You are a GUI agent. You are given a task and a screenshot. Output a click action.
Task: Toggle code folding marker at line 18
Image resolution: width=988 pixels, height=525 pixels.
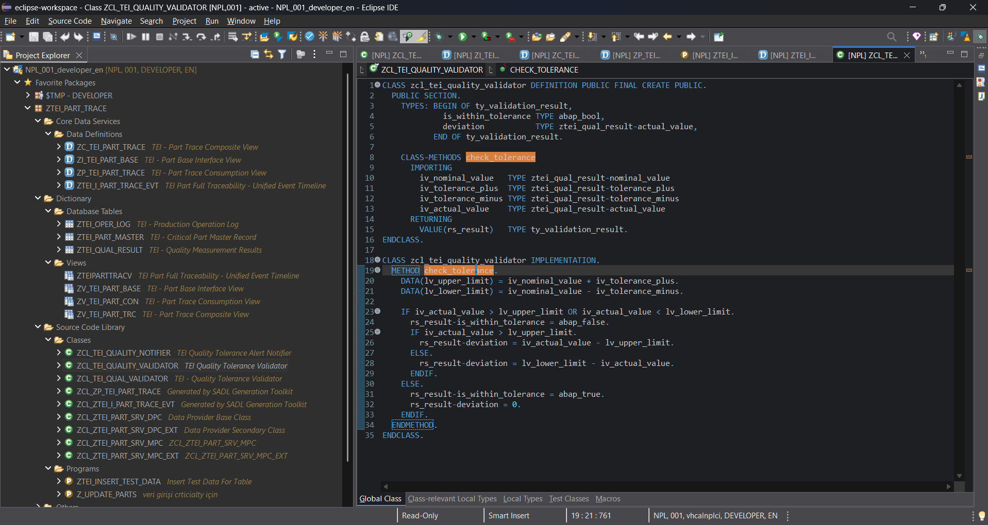(x=378, y=260)
